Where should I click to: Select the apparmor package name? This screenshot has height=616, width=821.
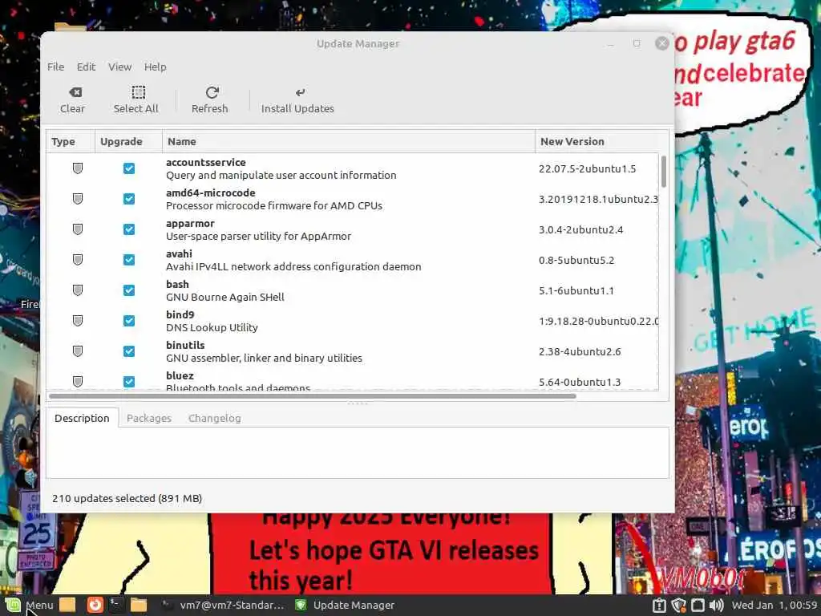(190, 223)
